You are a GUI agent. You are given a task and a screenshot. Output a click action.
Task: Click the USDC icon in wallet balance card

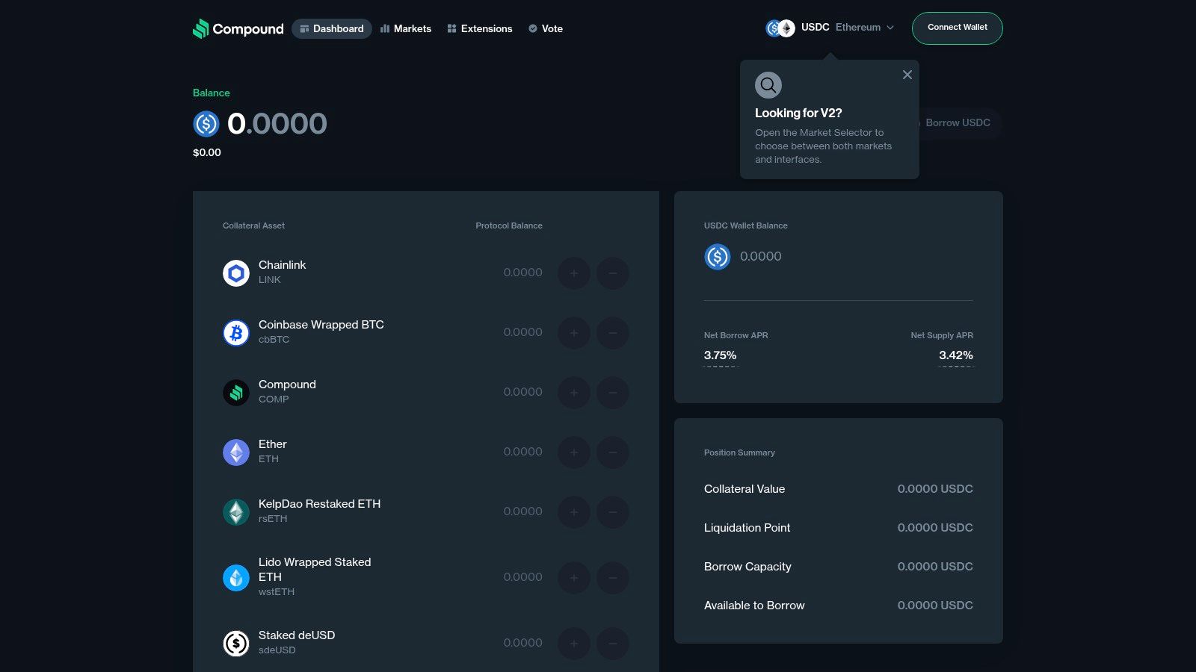click(717, 257)
